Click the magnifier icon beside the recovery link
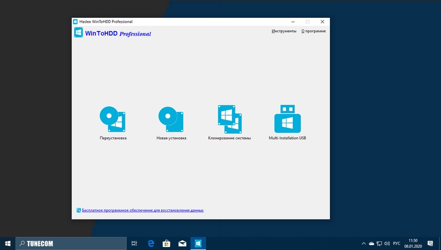The width and height of the screenshot is (441, 250). pos(79,210)
